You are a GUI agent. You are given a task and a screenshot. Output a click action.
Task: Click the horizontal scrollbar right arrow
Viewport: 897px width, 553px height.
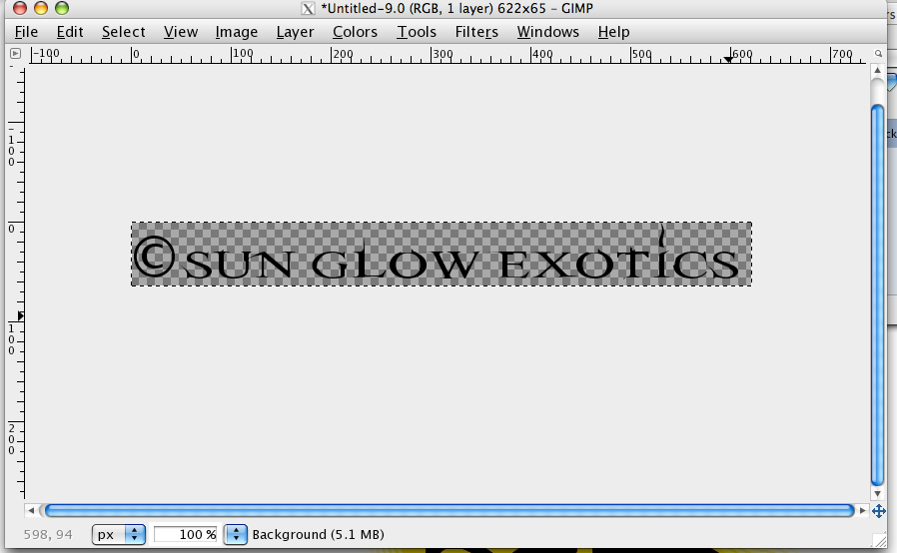point(863,510)
